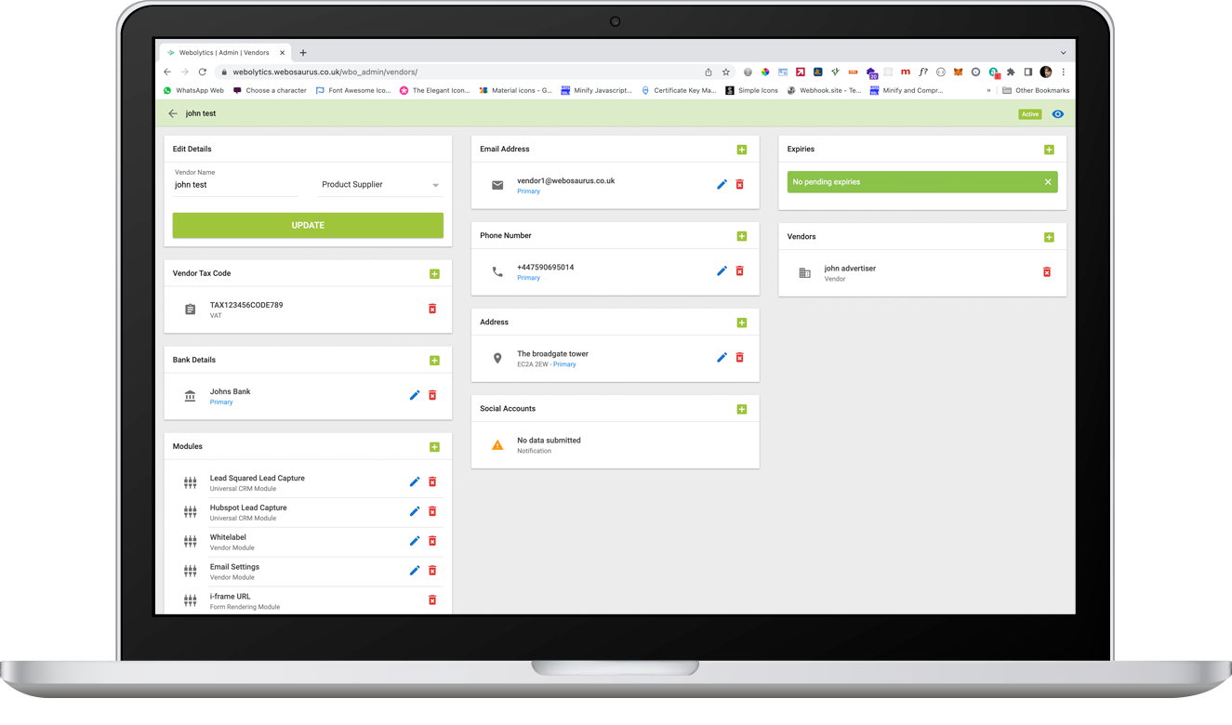Image resolution: width=1232 pixels, height=725 pixels.
Task: Add a new Expiry entry
Action: [1049, 149]
